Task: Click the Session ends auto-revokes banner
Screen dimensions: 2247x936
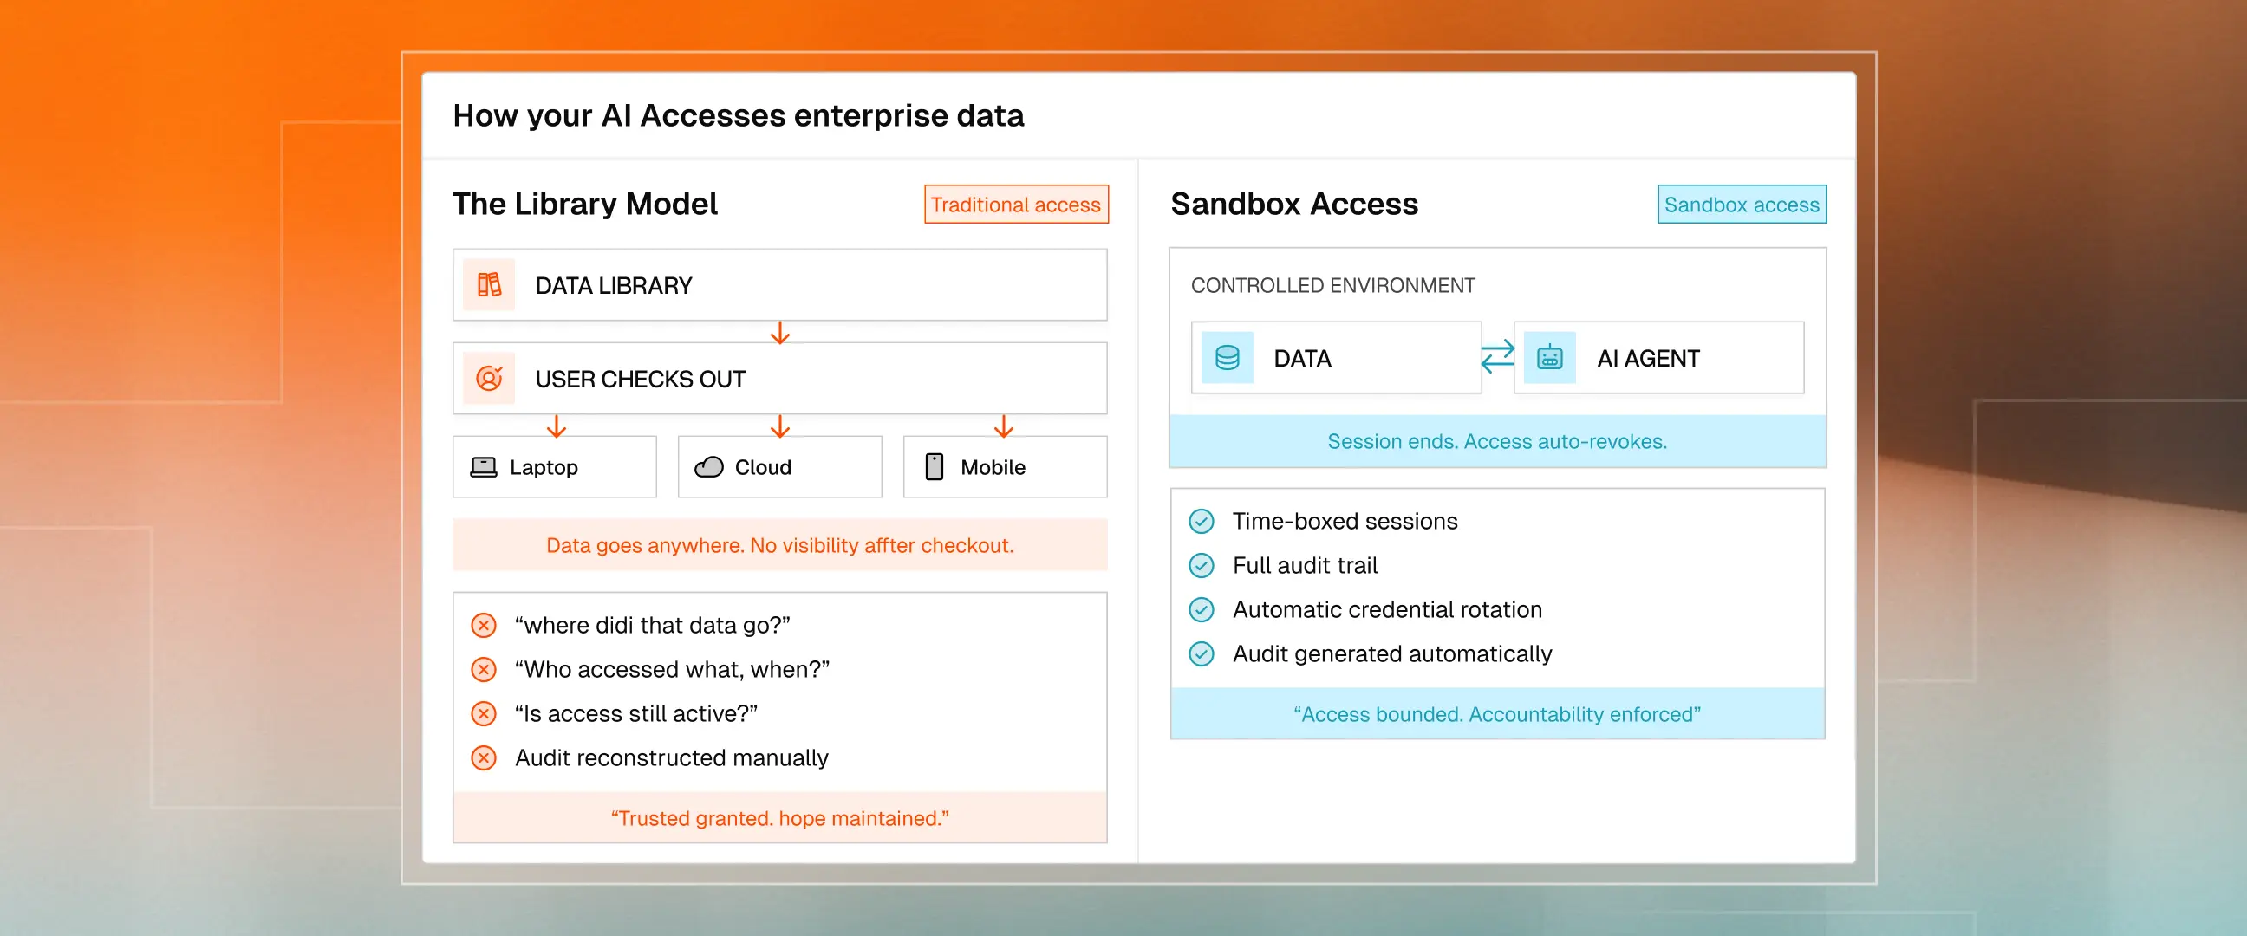Action: tap(1497, 442)
